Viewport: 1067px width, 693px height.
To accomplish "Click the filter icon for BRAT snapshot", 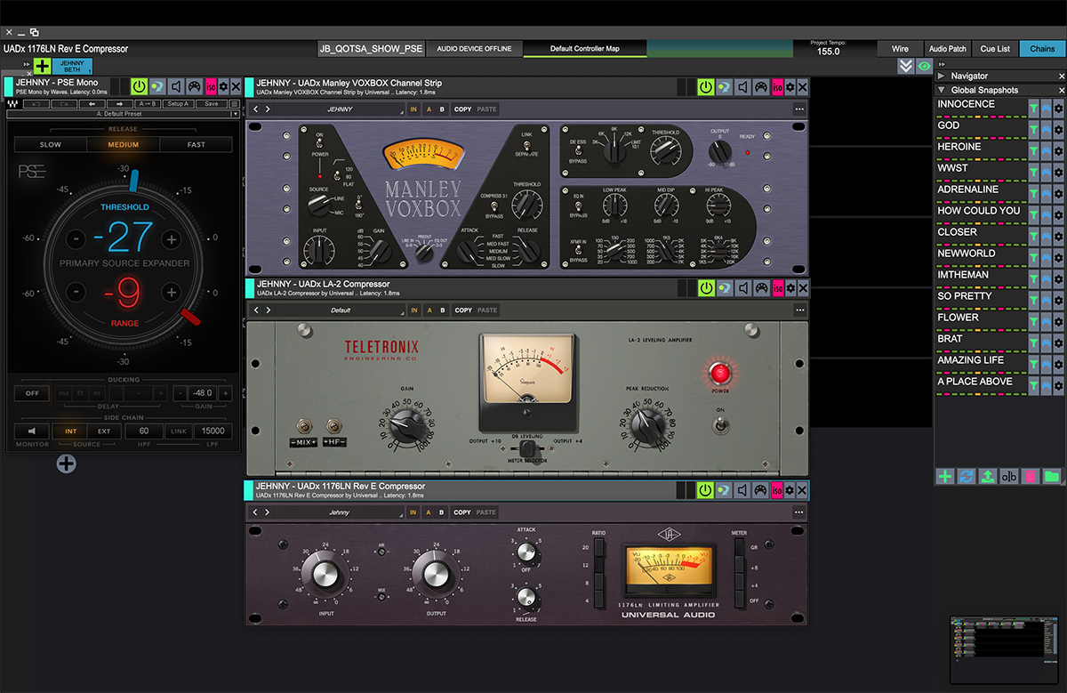I will 1034,342.
